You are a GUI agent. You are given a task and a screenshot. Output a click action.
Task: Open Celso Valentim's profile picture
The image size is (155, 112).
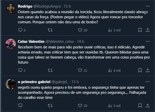[11, 44]
